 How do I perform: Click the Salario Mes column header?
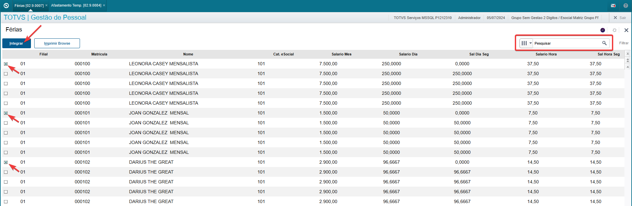click(341, 54)
